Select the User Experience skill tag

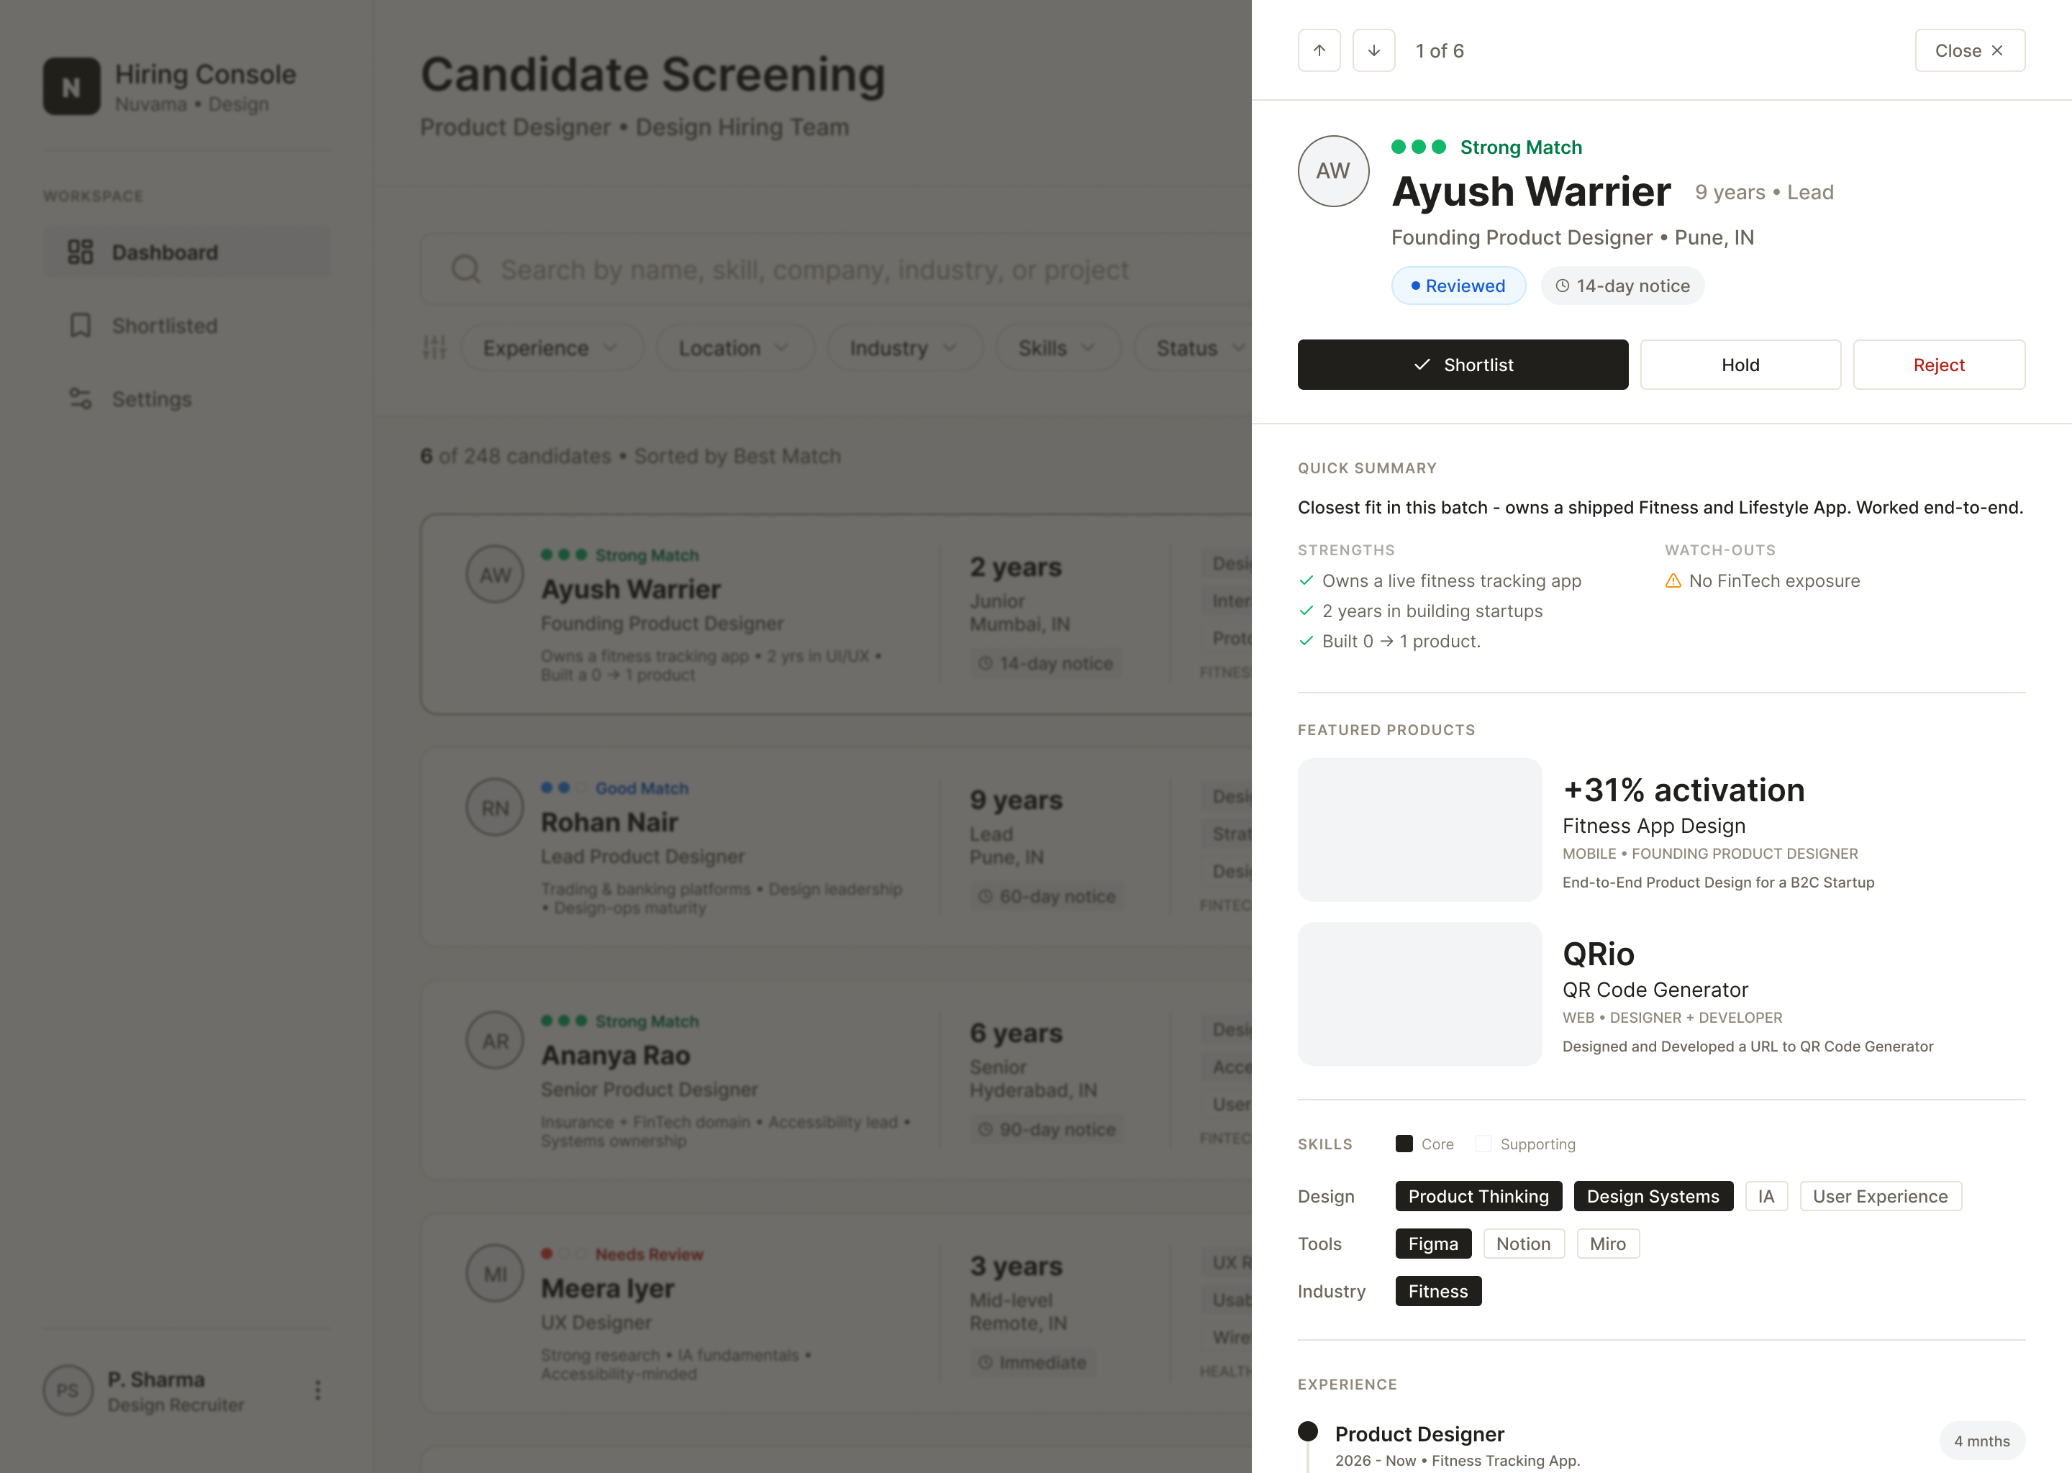1881,1196
